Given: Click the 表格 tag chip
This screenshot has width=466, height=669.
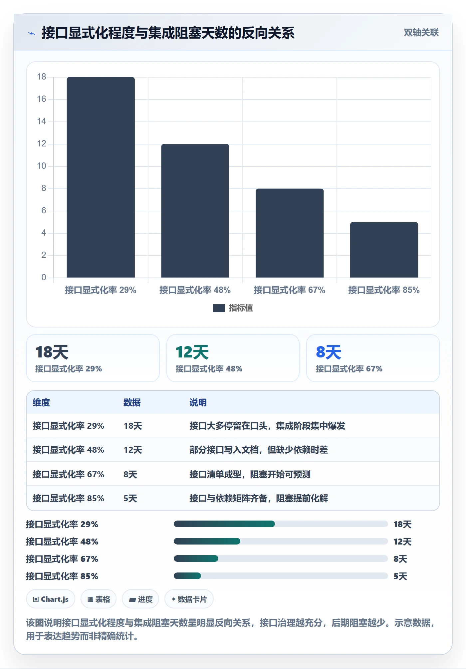Looking at the screenshot, I should [x=99, y=599].
